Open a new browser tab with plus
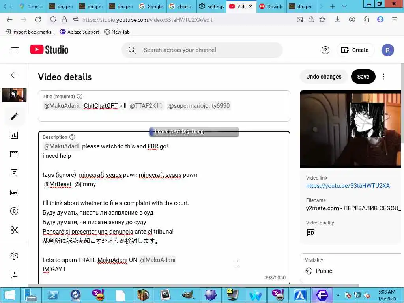The width and height of the screenshot is (404, 303). (x=332, y=6)
